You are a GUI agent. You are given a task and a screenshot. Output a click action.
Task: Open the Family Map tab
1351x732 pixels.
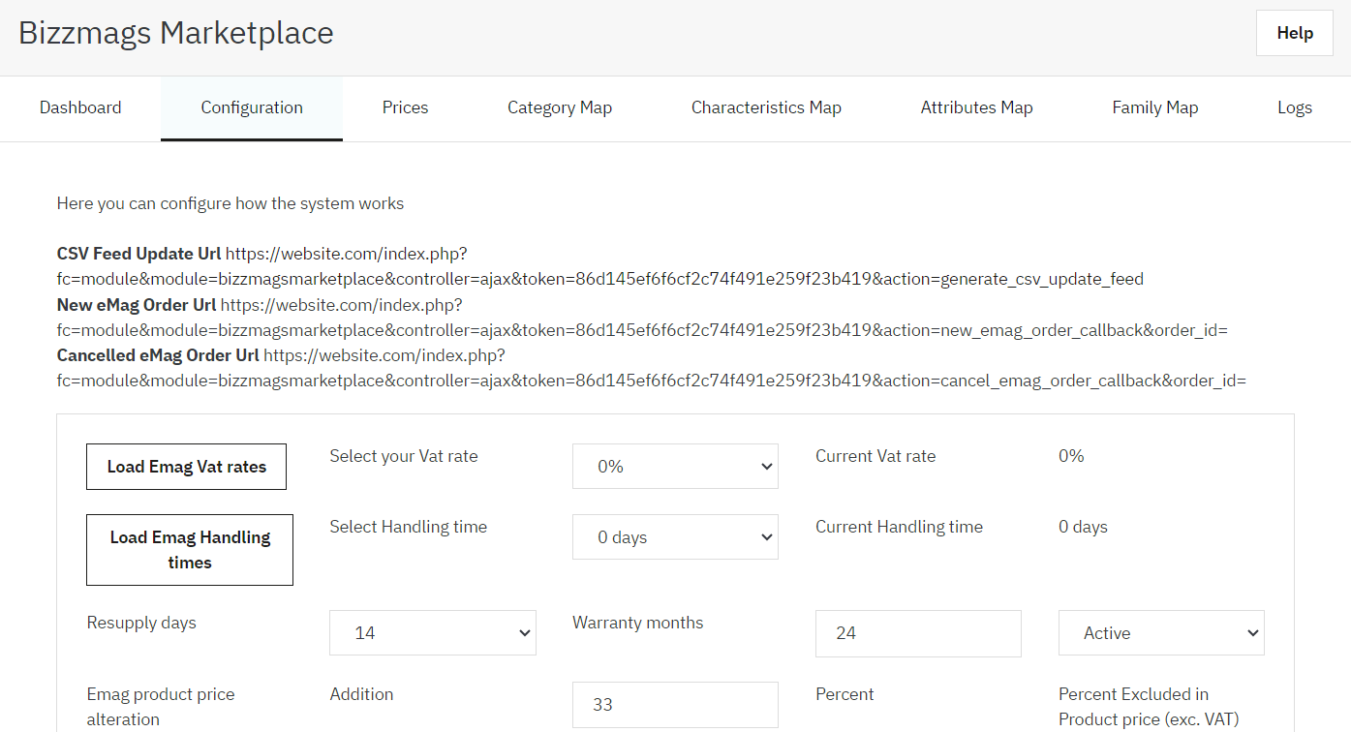pos(1154,108)
